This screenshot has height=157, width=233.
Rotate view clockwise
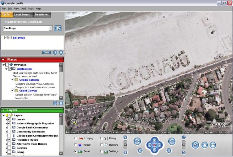(x=171, y=142)
